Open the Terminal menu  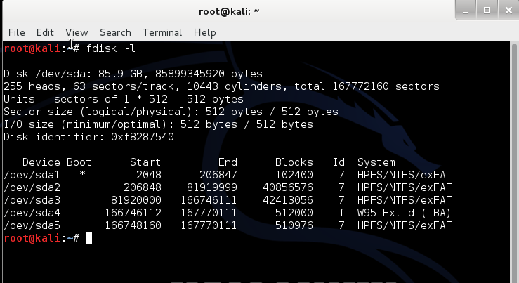[162, 32]
